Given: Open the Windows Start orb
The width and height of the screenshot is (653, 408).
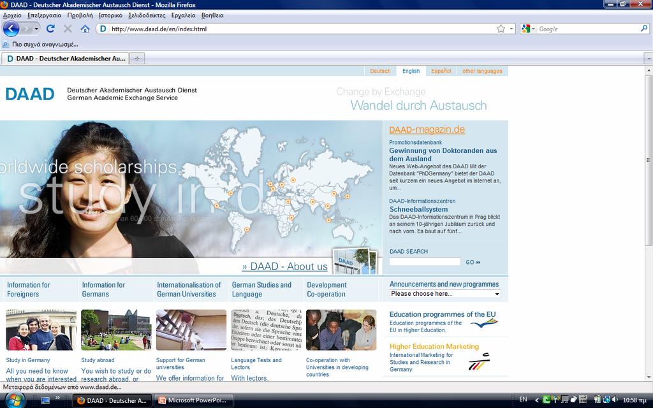Looking at the screenshot, I should [15, 400].
